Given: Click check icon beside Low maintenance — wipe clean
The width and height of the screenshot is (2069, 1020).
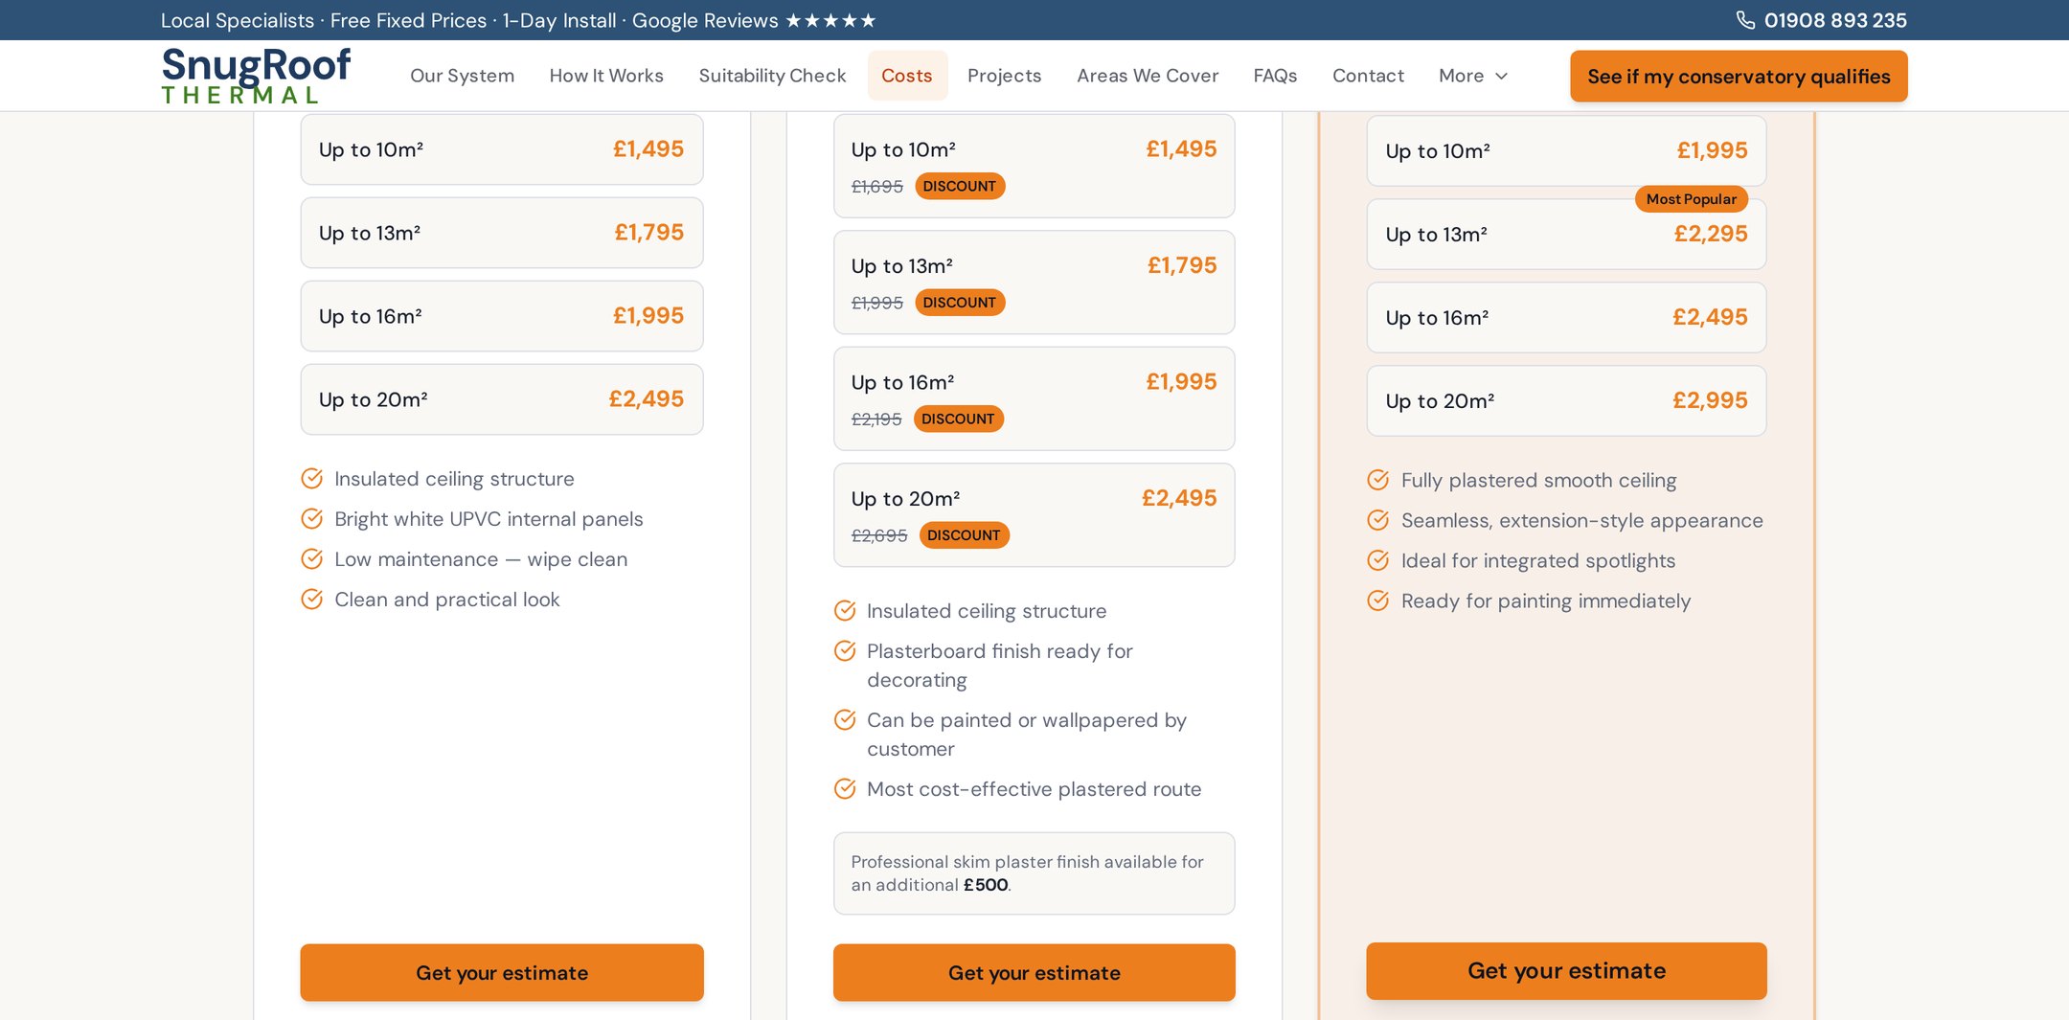Looking at the screenshot, I should pyautogui.click(x=312, y=559).
